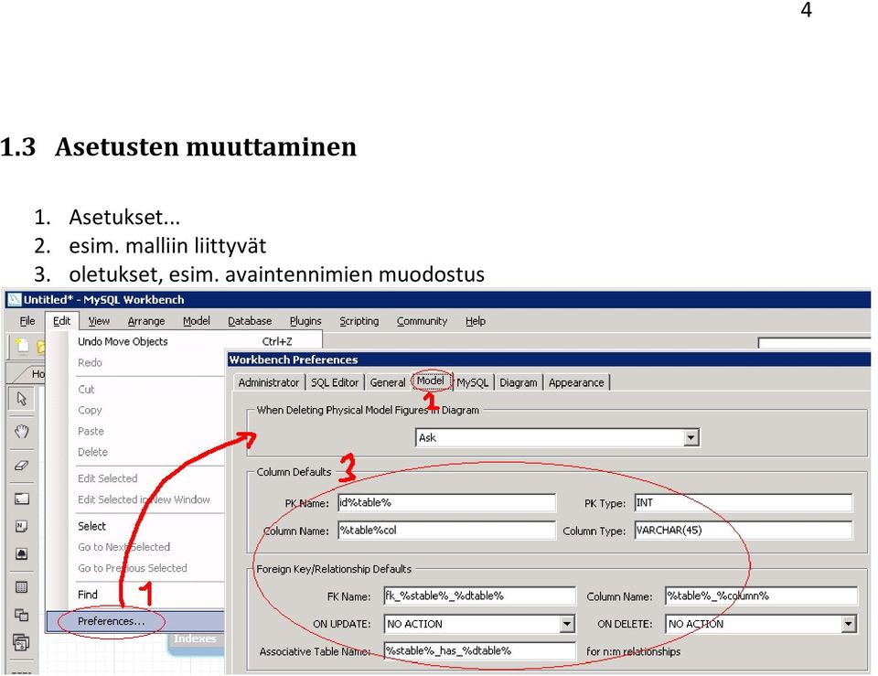Click the Column Type VARCHAR(45) field
This screenshot has height=676, width=878.
click(x=744, y=530)
